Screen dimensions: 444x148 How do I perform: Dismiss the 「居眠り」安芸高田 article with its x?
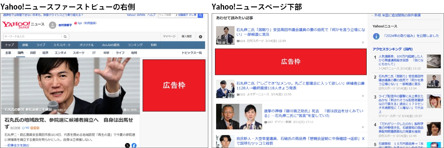click(363, 42)
